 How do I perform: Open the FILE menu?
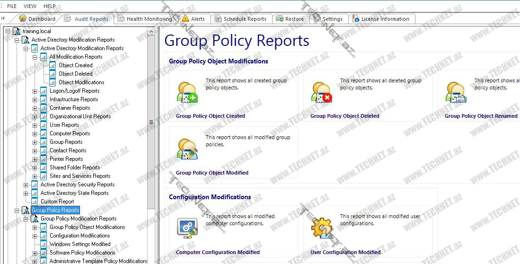point(12,6)
